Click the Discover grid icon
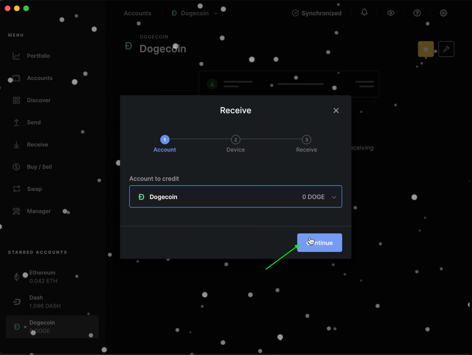This screenshot has height=355, width=472. pos(16,100)
